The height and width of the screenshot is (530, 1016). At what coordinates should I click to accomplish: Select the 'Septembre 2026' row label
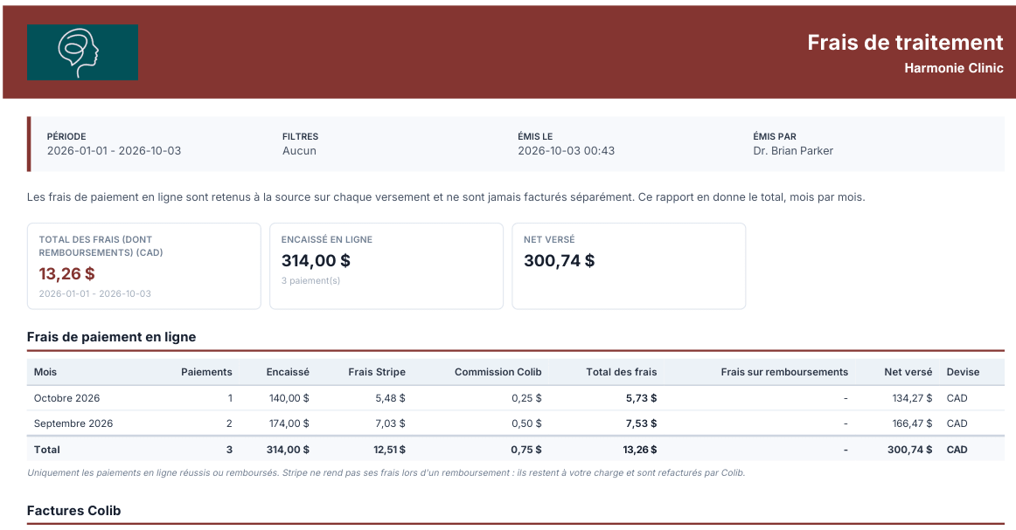tap(73, 423)
